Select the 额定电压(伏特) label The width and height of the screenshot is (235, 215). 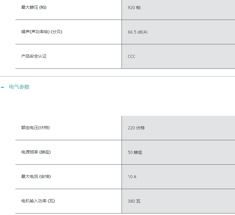(x=35, y=128)
